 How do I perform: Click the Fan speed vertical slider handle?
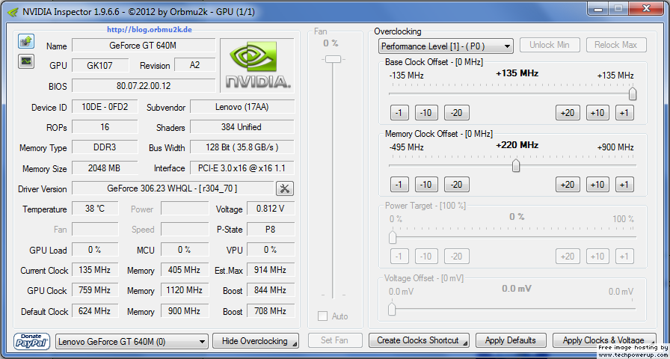(x=333, y=59)
